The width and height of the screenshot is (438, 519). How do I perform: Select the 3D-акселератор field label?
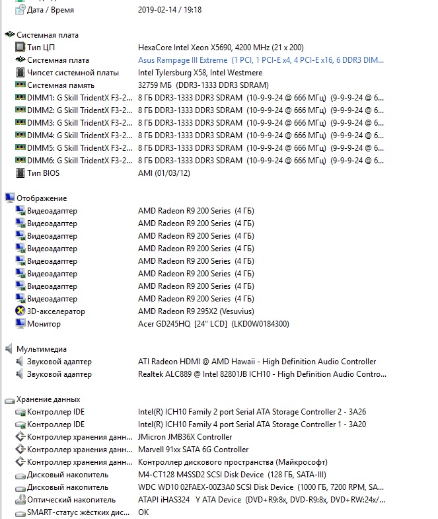(x=56, y=311)
